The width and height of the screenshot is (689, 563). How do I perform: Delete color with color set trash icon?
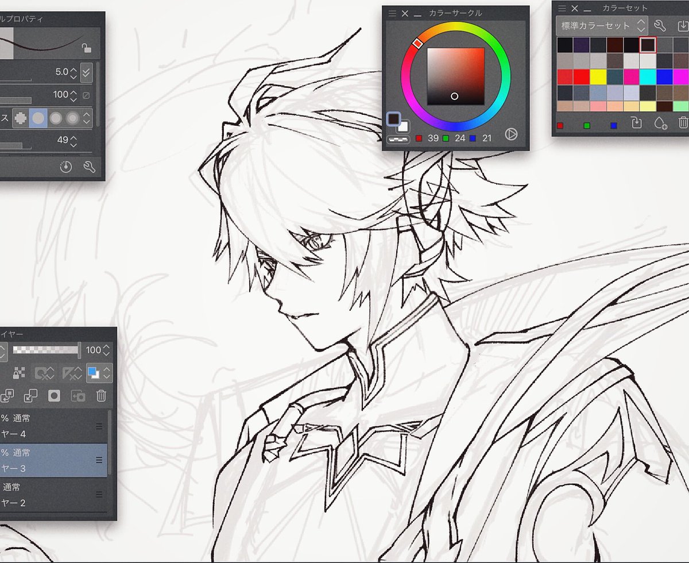683,122
